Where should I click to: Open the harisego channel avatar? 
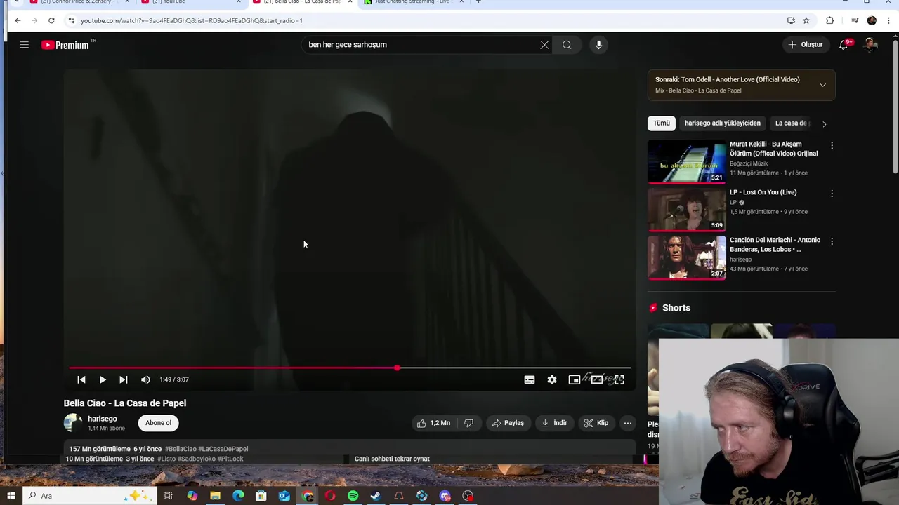73,423
